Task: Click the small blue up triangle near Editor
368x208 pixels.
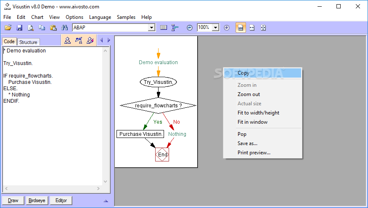Action: click(x=106, y=201)
